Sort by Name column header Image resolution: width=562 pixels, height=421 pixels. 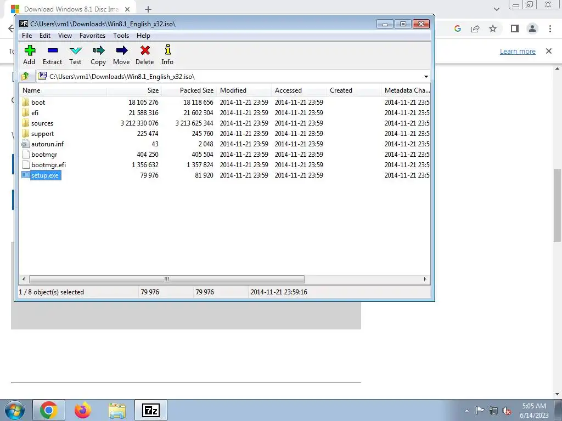[x=63, y=90]
